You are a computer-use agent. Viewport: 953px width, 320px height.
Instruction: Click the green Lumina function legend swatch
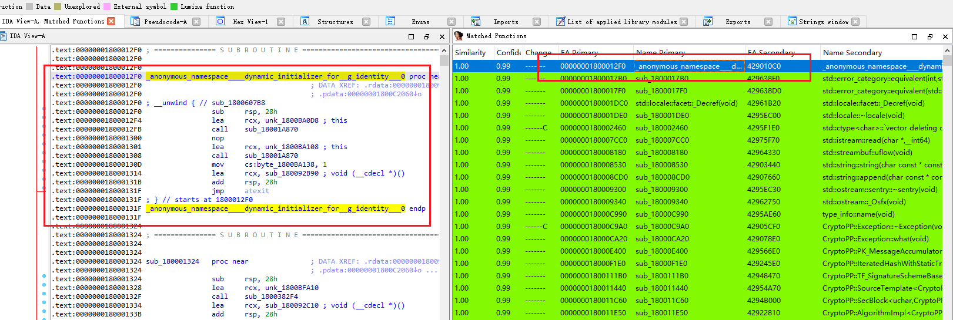coord(174,6)
